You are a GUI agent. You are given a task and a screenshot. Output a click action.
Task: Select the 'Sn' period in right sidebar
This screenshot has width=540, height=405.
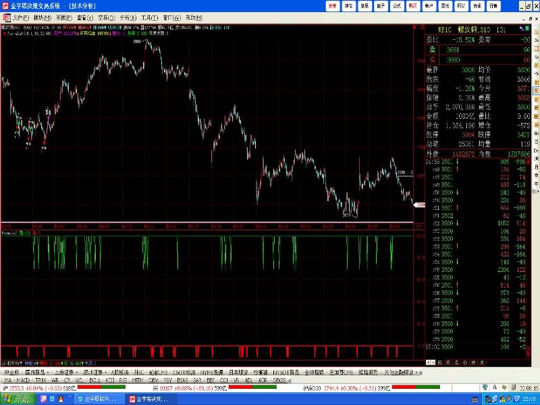click(x=536, y=57)
